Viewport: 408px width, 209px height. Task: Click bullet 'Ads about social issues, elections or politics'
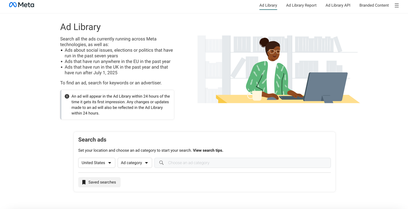(x=119, y=53)
